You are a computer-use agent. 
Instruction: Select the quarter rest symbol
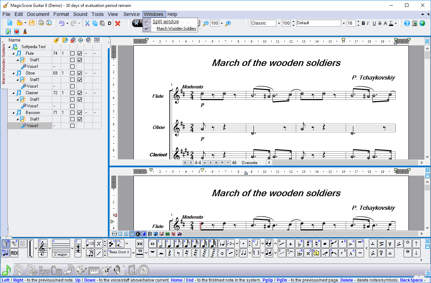[x=170, y=253]
